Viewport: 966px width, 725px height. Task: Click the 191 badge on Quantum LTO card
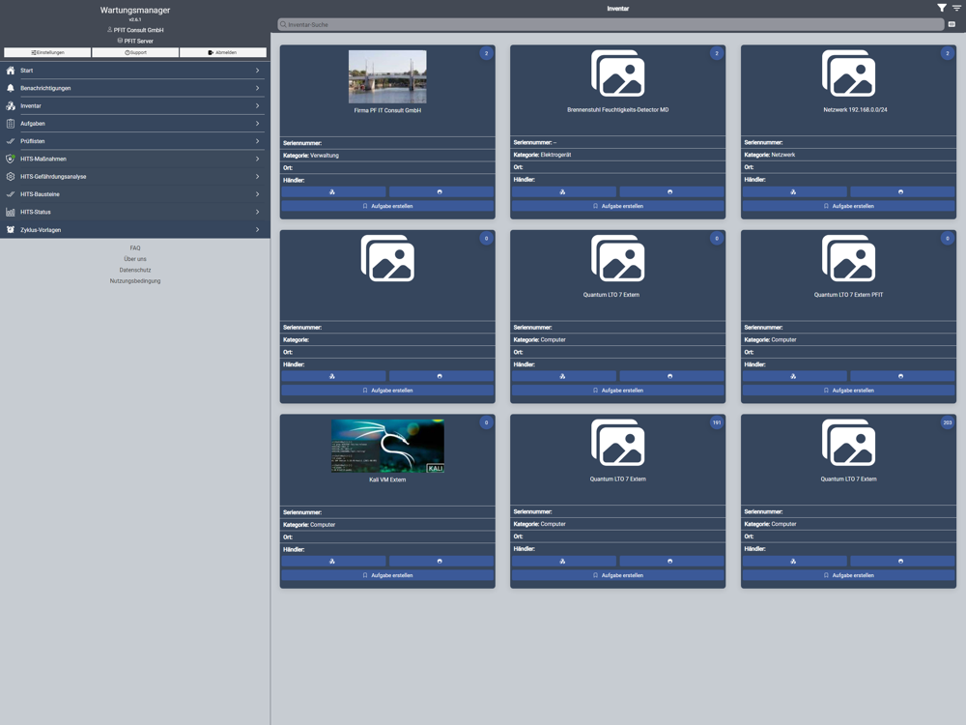coord(717,423)
